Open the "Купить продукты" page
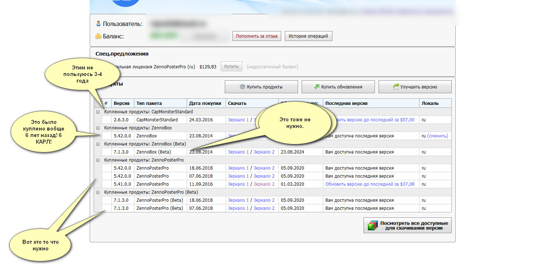533x280 pixels. [261, 87]
